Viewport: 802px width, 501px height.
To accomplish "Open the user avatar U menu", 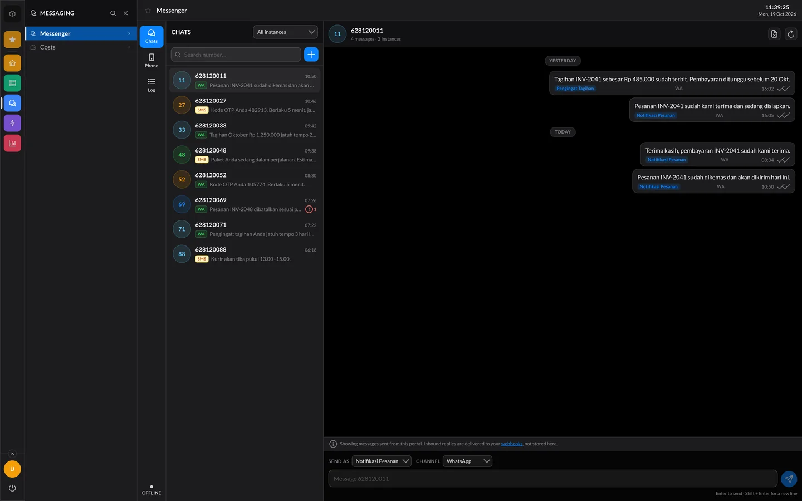I will pyautogui.click(x=12, y=469).
